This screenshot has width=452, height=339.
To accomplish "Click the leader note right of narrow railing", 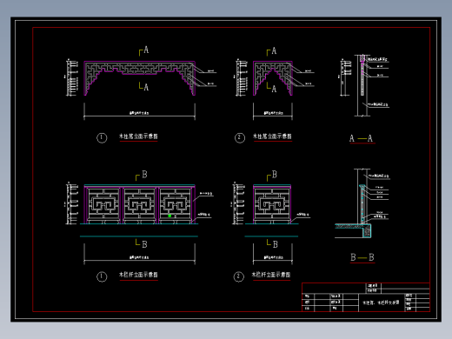I will [x=302, y=215].
